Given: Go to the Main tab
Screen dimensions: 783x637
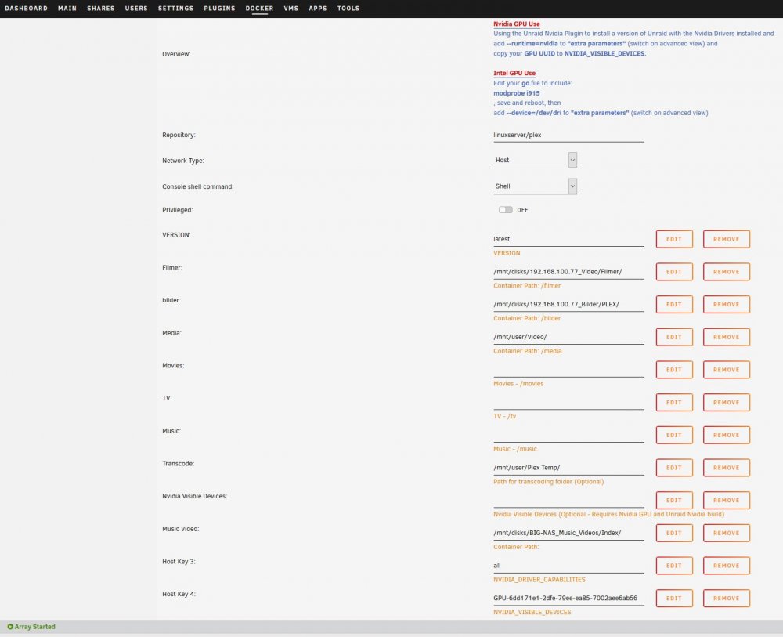Looking at the screenshot, I should pyautogui.click(x=67, y=9).
